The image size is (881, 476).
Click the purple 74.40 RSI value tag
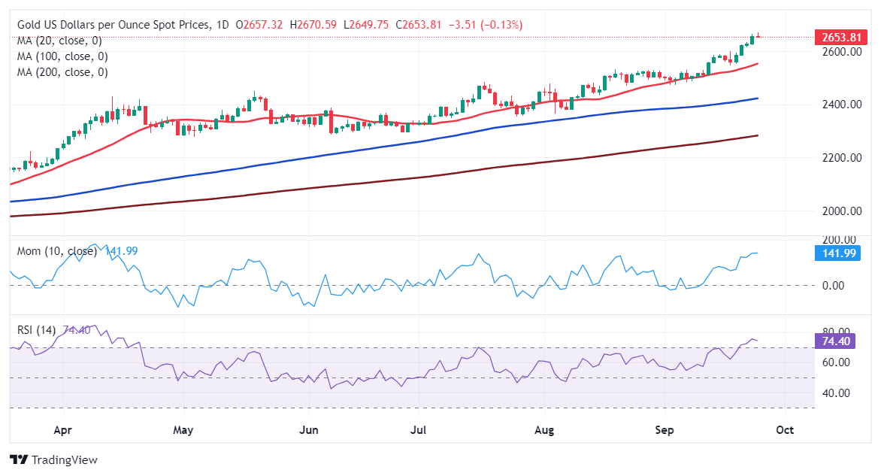click(835, 341)
